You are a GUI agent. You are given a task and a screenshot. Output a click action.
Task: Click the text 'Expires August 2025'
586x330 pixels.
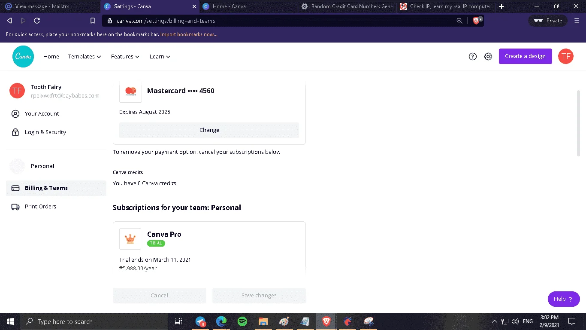coord(145,112)
